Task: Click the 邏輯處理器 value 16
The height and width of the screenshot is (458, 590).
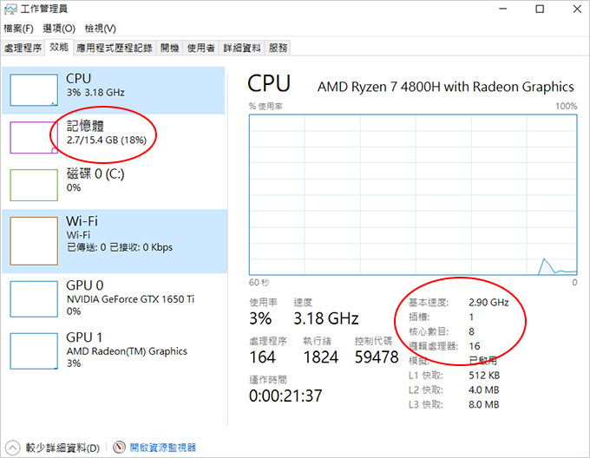Action: [x=475, y=346]
